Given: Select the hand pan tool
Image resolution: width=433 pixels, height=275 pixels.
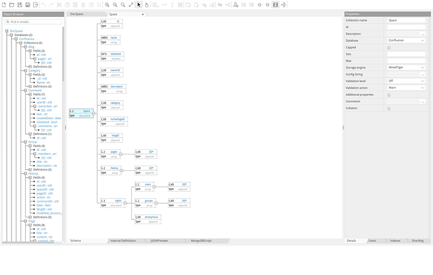Looking at the screenshot, I should pyautogui.click(x=146, y=5).
